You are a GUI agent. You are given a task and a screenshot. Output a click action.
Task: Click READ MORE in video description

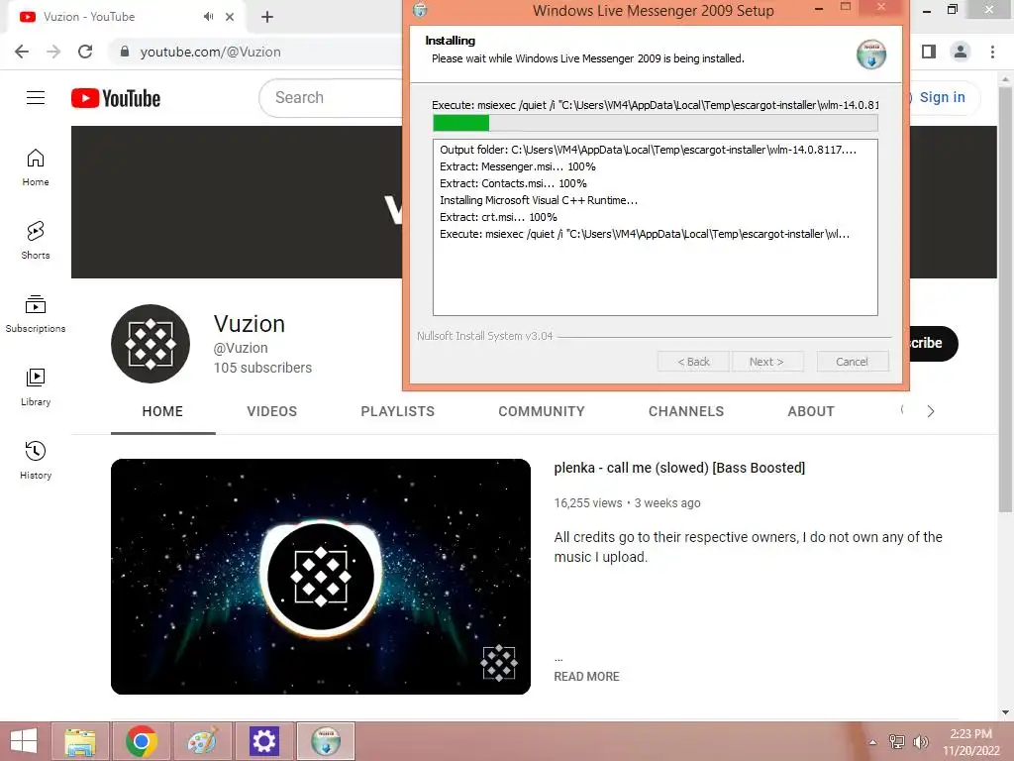tap(586, 676)
